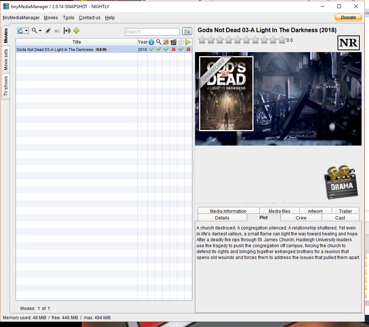Open the Crew tab
This screenshot has width=369, height=327.
(301, 218)
